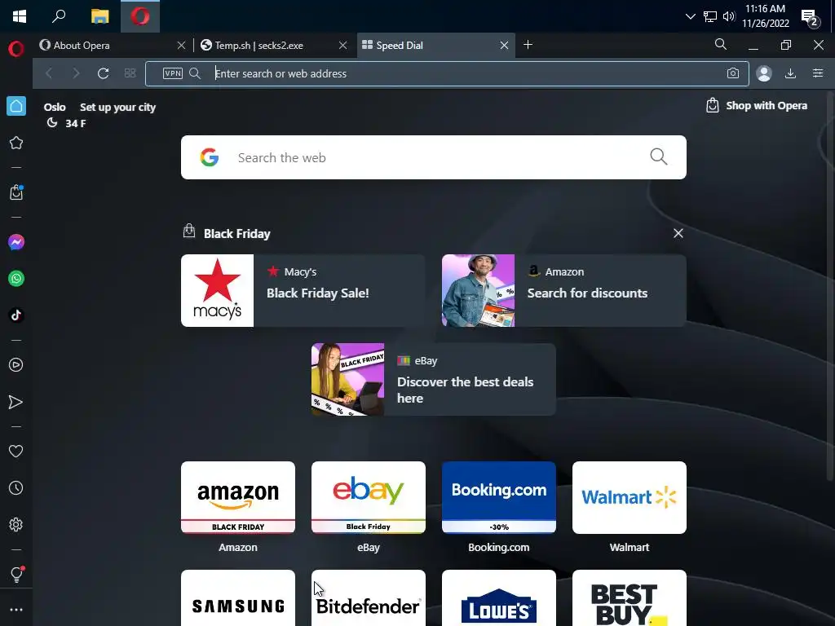This screenshot has width=835, height=626.
Task: Open the network tray icon
Action: click(710, 16)
